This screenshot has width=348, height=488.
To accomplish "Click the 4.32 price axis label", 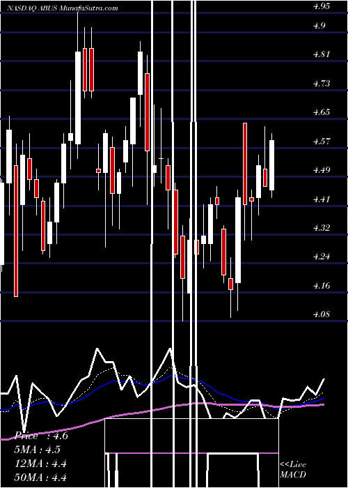I will click(x=322, y=228).
